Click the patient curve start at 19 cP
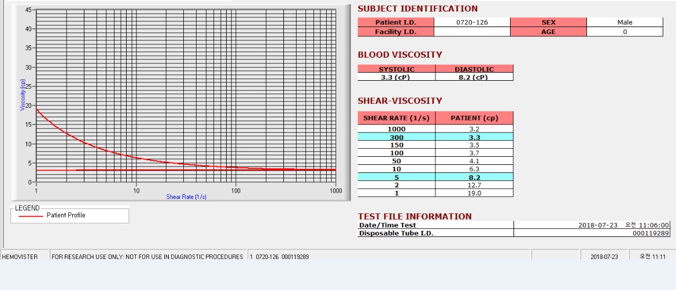 point(36,110)
